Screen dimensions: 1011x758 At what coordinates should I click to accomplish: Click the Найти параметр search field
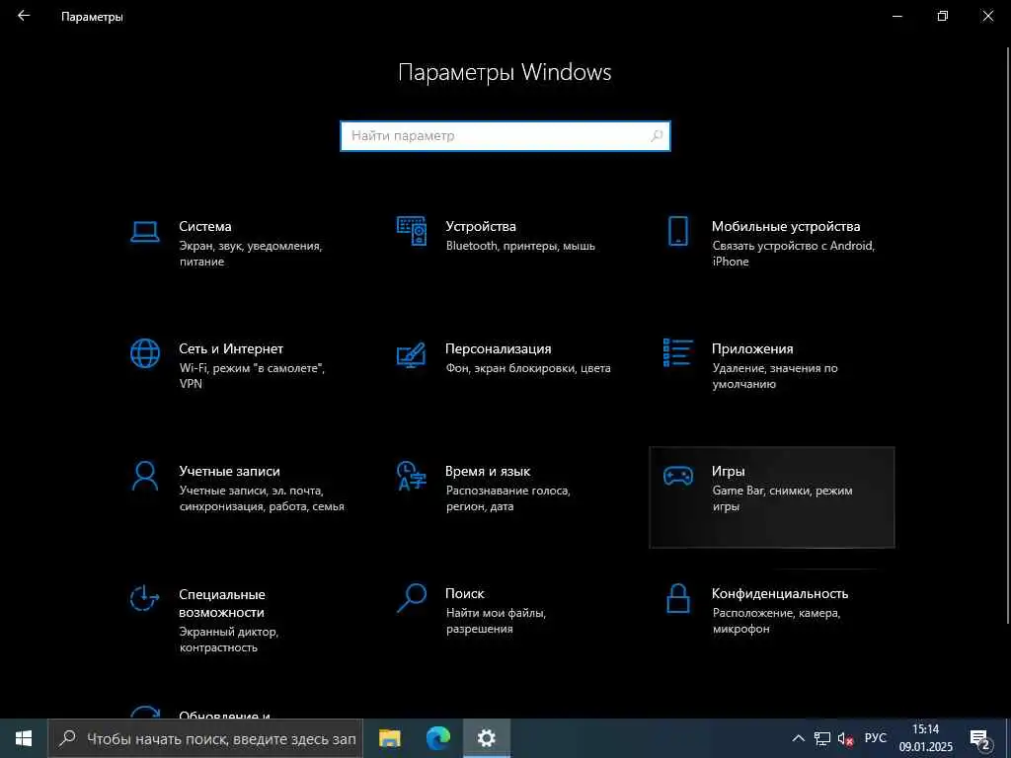(x=505, y=136)
